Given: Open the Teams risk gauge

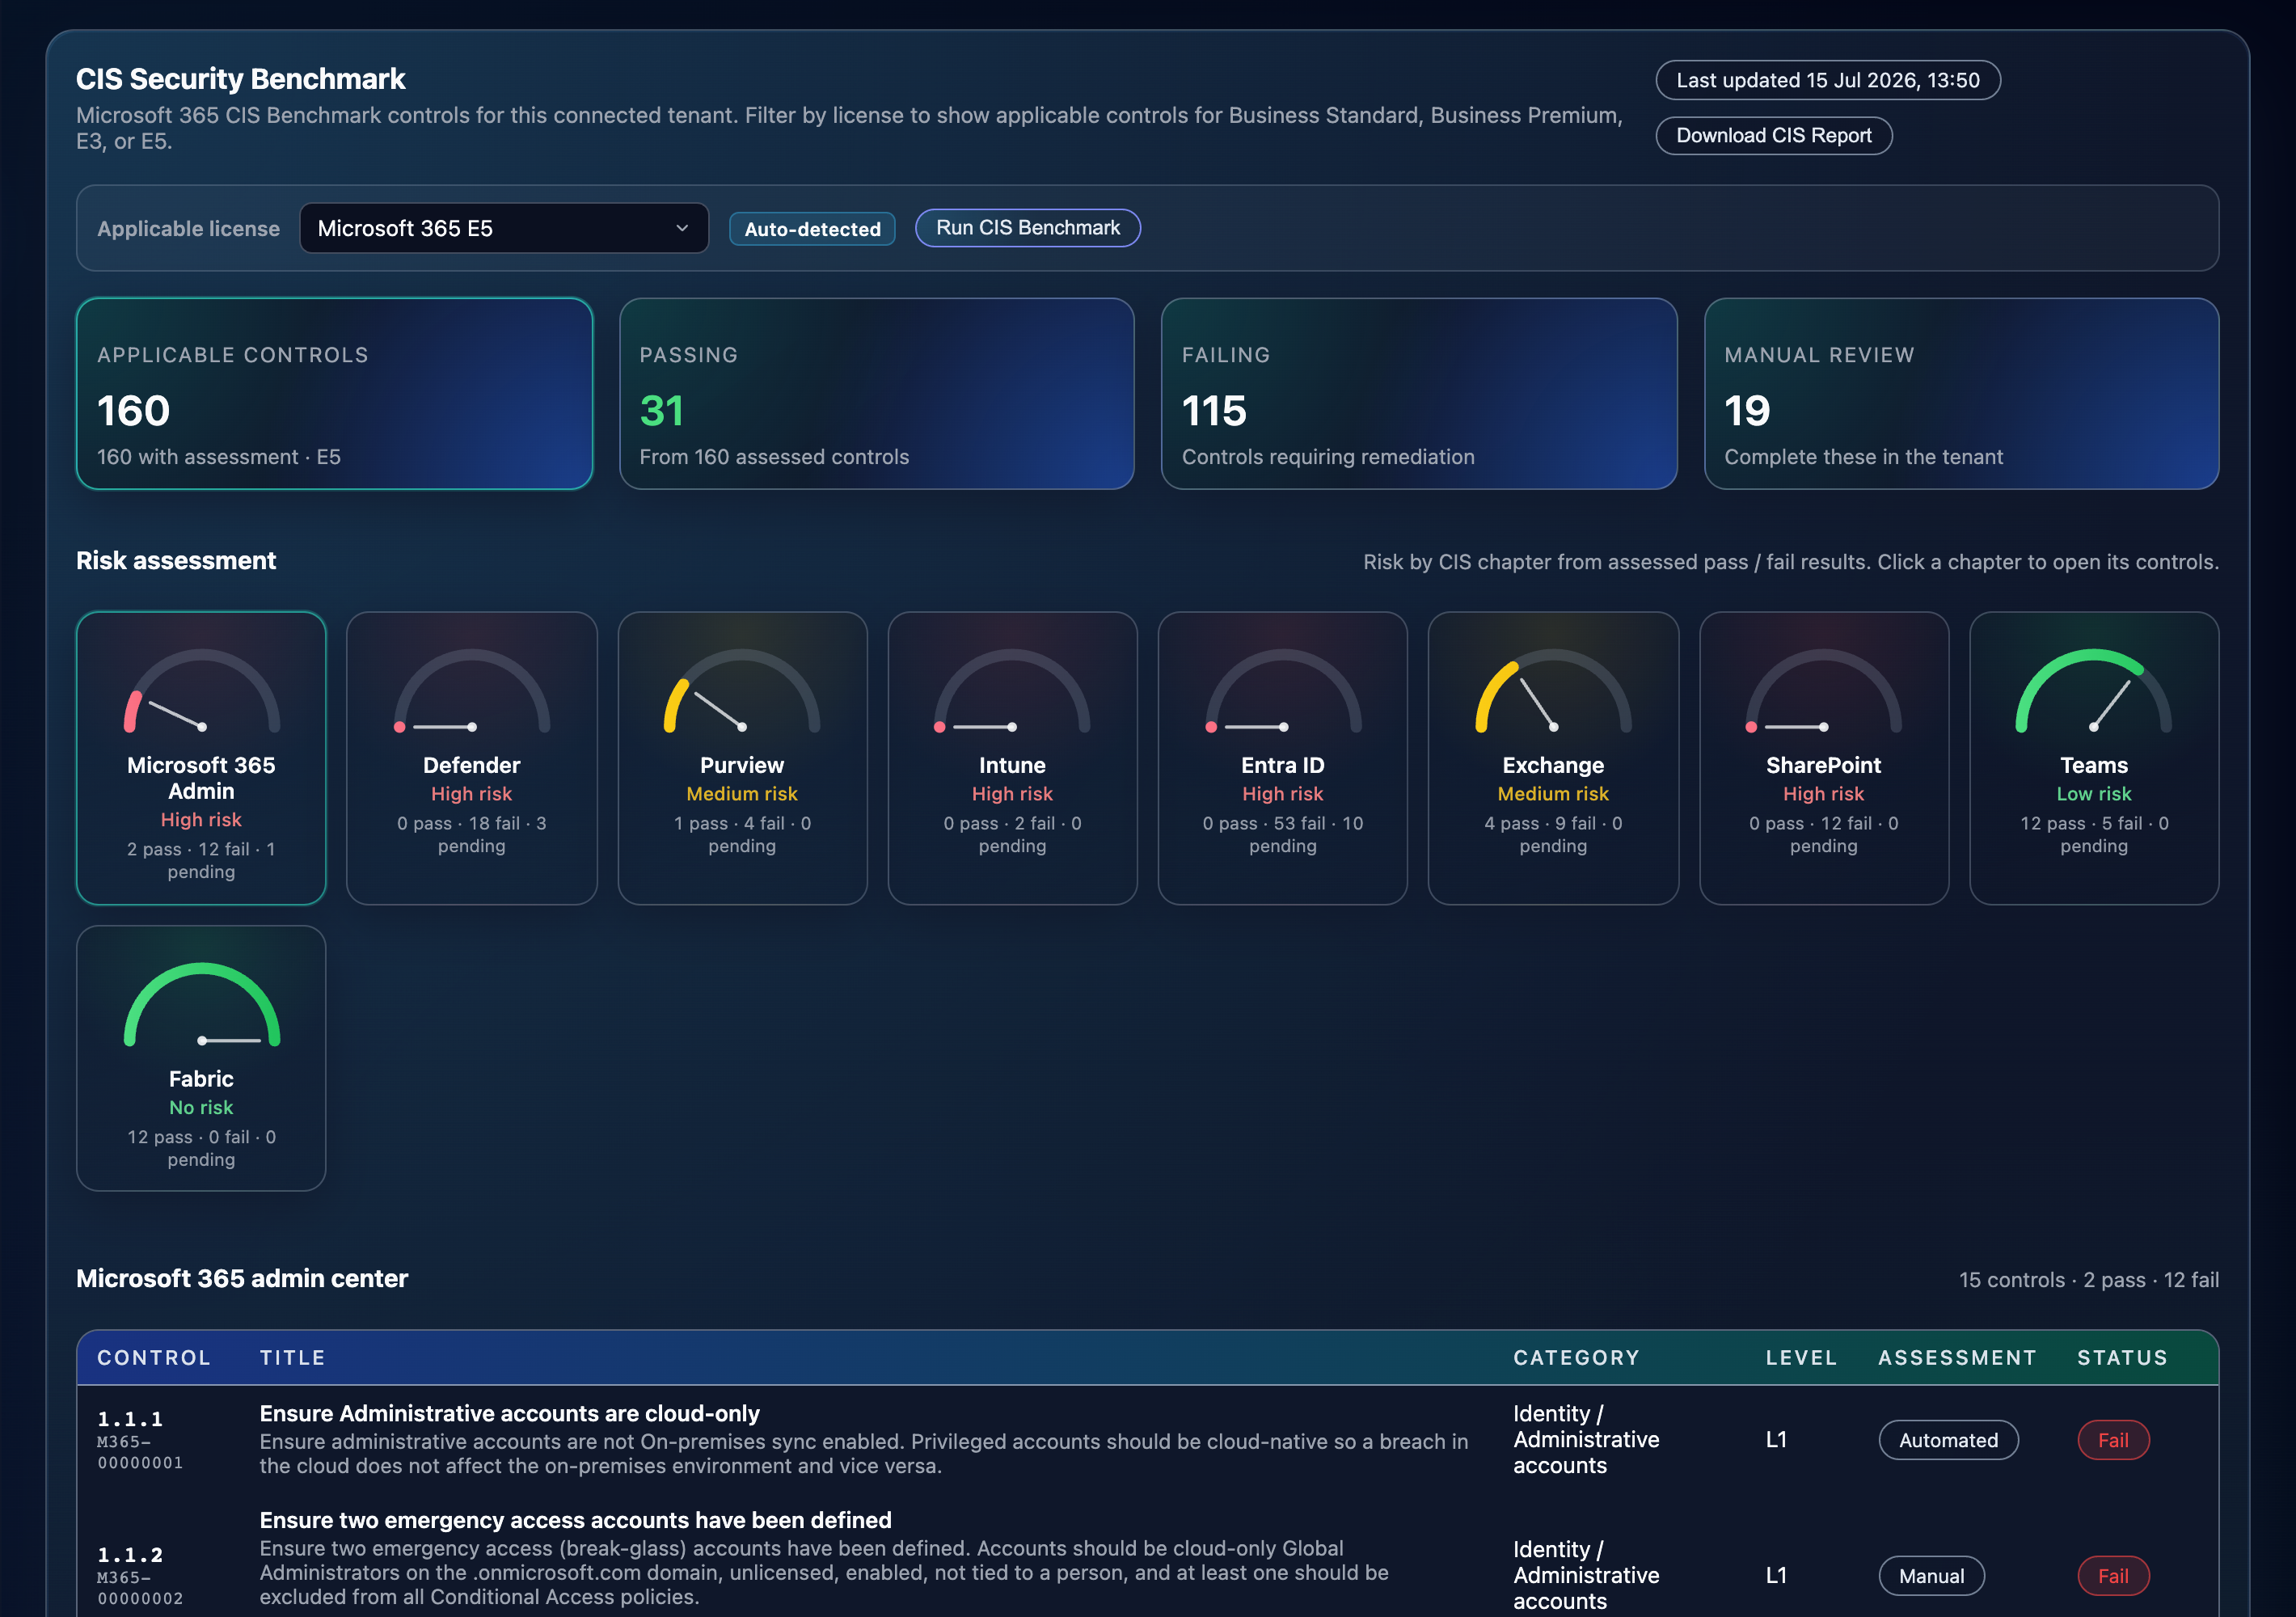Looking at the screenshot, I should pos(2094,758).
